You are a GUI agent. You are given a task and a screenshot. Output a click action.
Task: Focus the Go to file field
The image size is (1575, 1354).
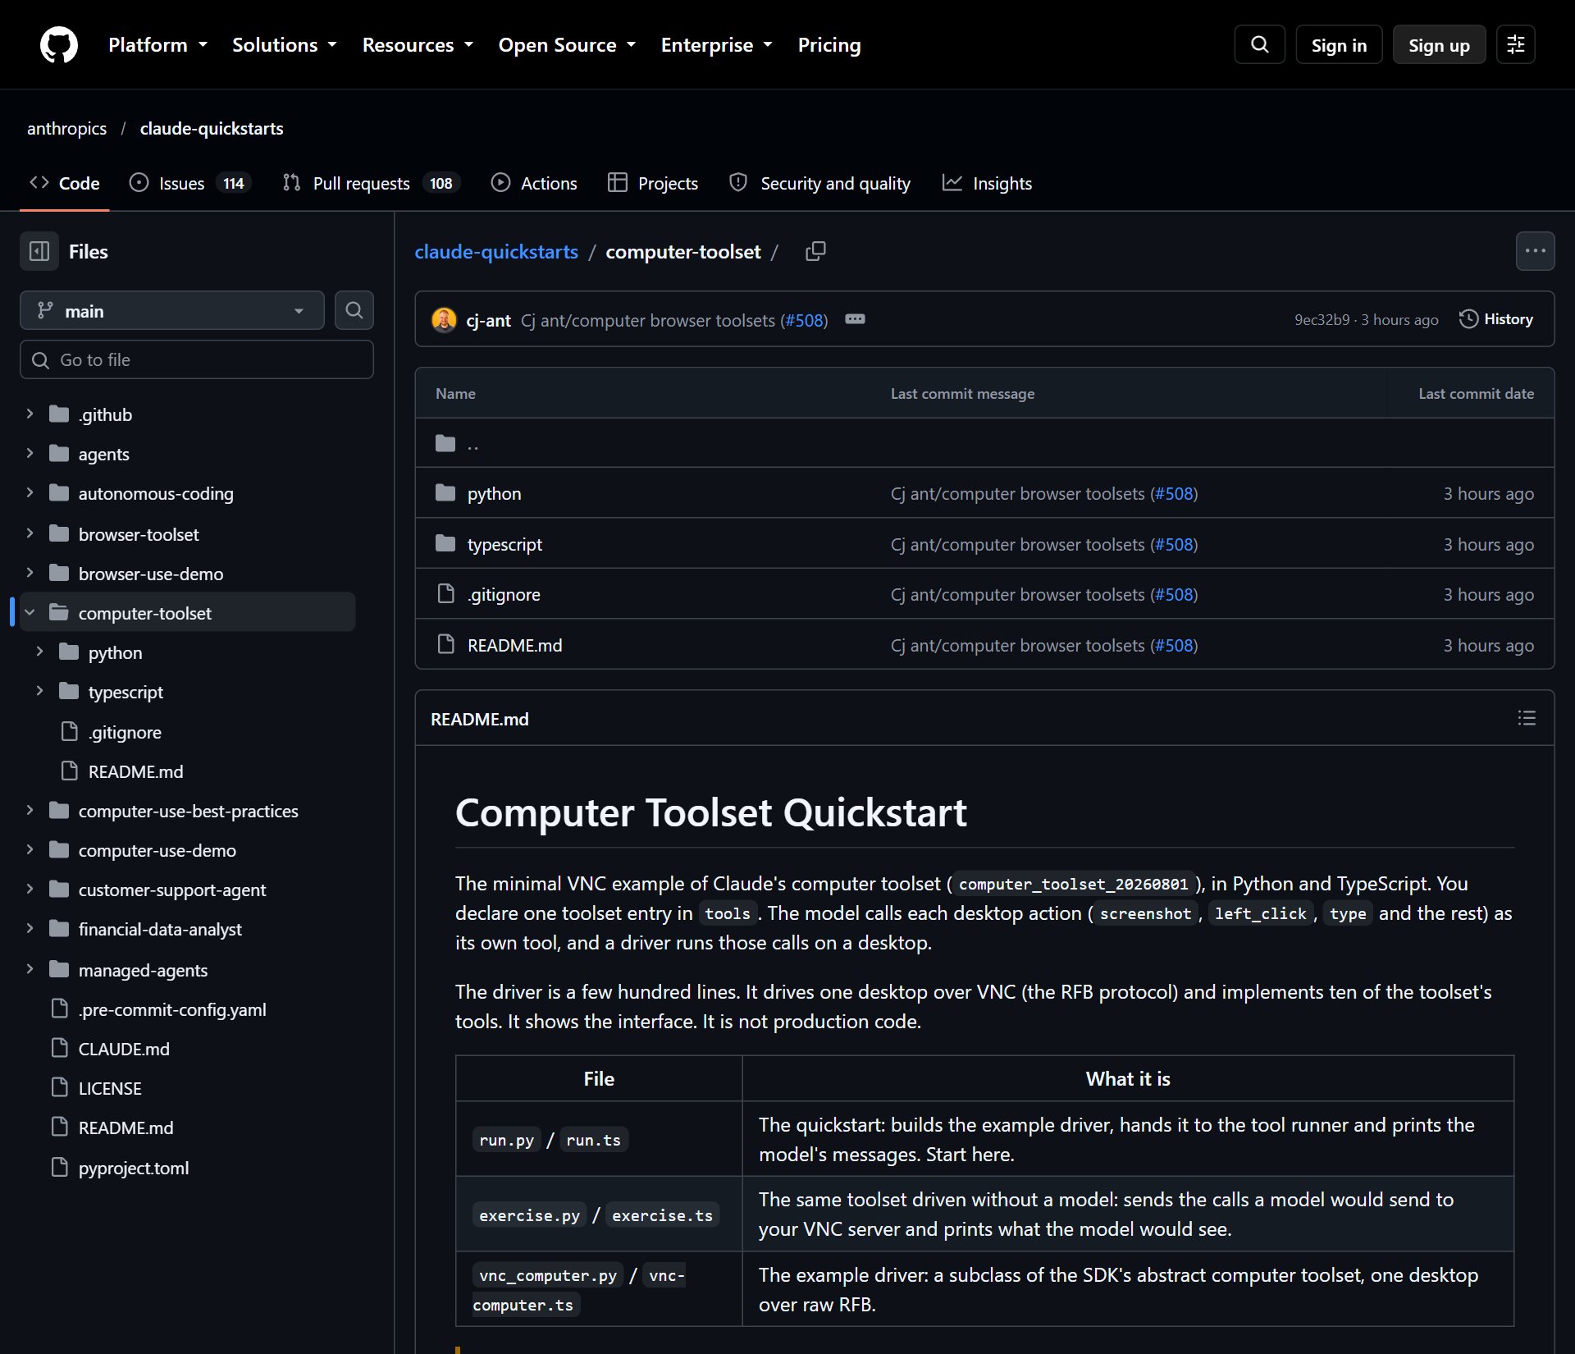(x=197, y=359)
